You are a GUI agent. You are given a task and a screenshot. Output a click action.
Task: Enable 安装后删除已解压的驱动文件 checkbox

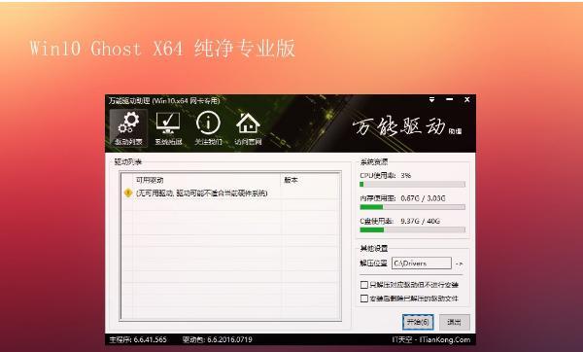(x=364, y=299)
